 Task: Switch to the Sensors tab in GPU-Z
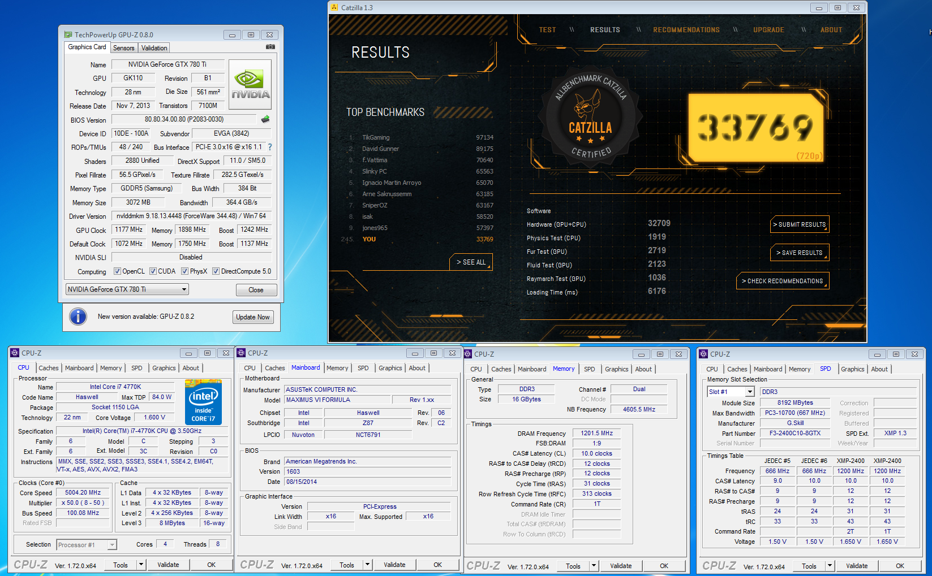[123, 48]
